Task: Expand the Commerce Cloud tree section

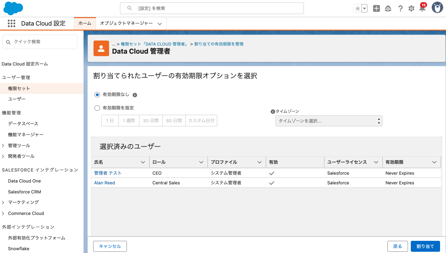Action: (x=3, y=213)
